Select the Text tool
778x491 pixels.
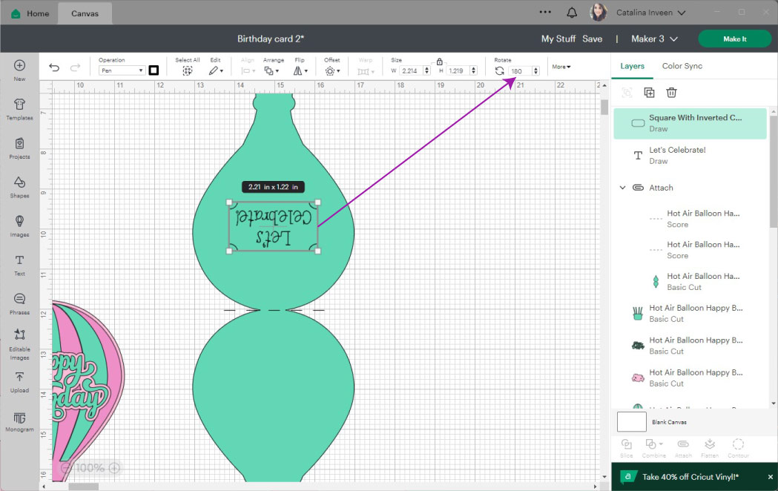tap(19, 265)
